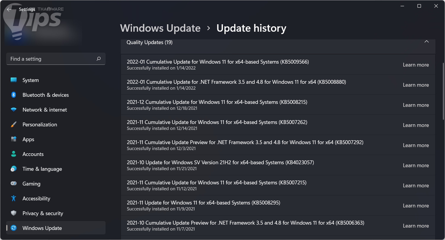The width and height of the screenshot is (445, 240).
Task: Click the vertical scrollbar on the right
Action: [443, 89]
